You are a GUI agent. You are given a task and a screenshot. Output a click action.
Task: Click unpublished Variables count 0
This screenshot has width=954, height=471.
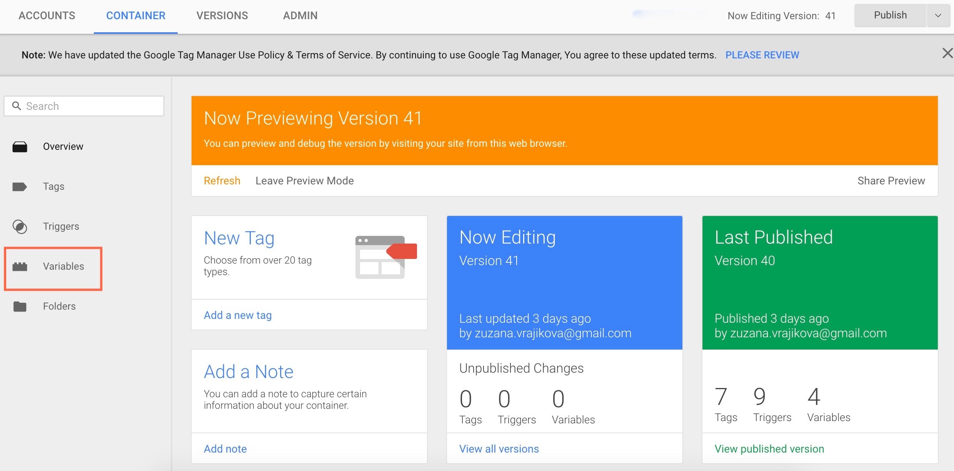(x=558, y=399)
